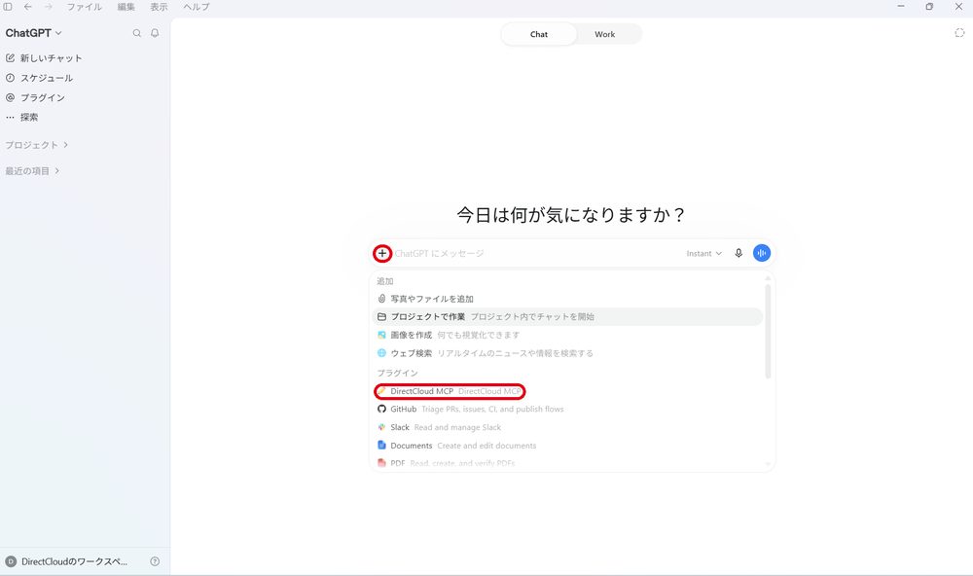Select the GitHub plugin
This screenshot has height=576, width=973.
[567, 409]
